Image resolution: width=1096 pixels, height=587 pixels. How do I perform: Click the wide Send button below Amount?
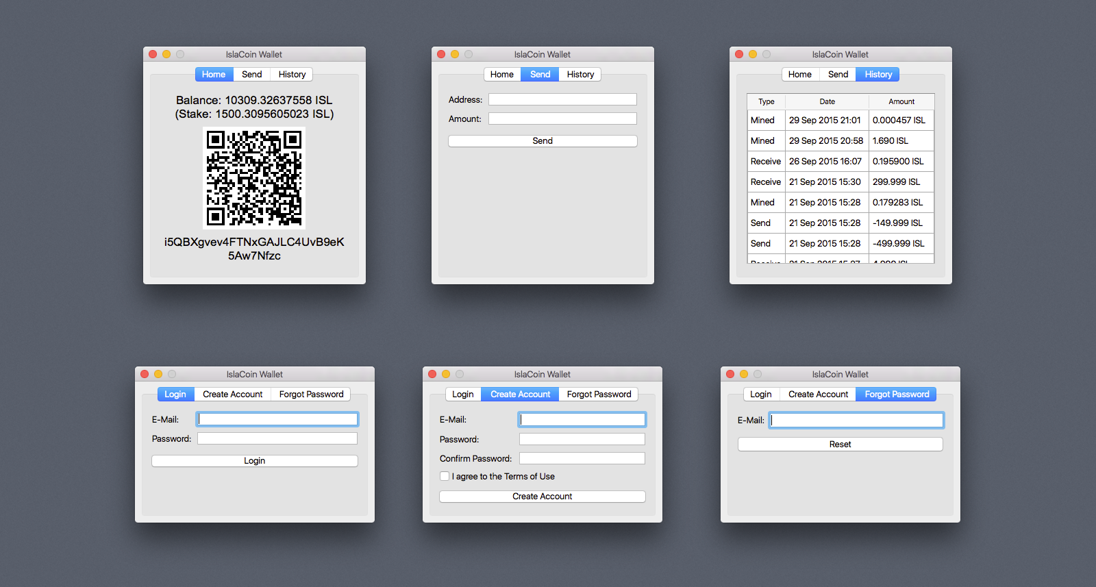coord(543,140)
